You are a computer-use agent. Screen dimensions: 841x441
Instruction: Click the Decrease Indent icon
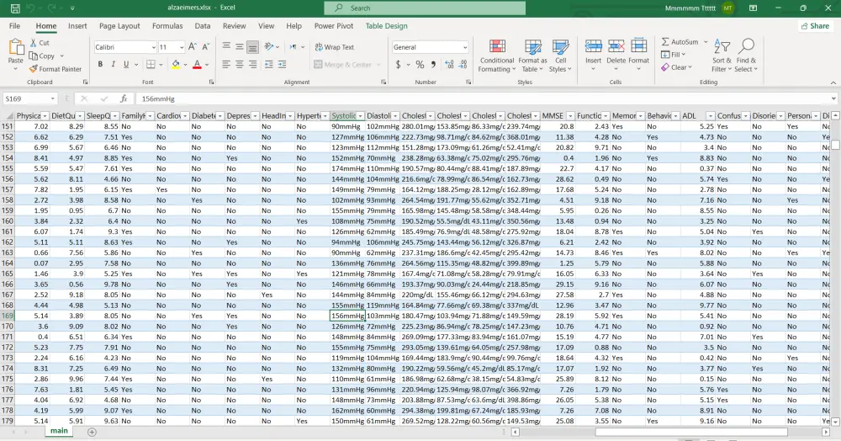[x=269, y=64]
